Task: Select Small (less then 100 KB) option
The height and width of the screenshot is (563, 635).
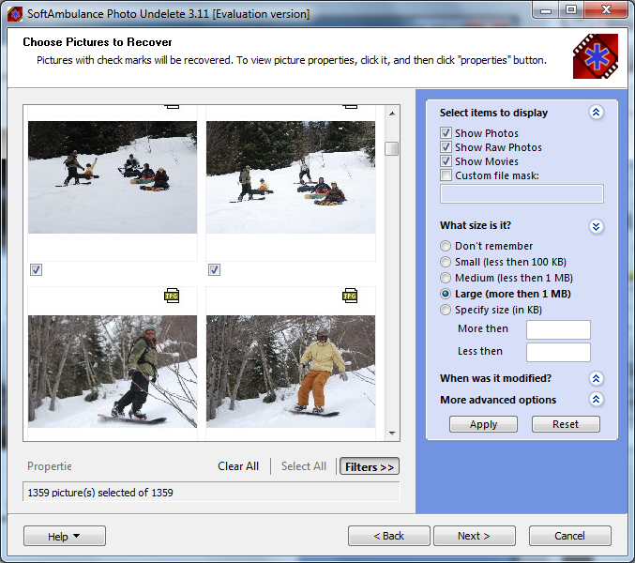Action: 446,262
